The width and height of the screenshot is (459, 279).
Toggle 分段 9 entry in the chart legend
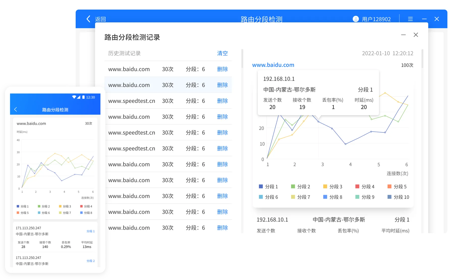365,197
